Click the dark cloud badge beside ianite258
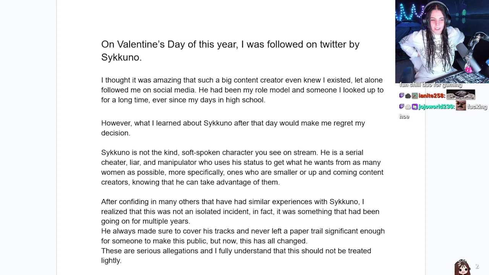Screen dimensions: 489x275 click(x=408, y=96)
